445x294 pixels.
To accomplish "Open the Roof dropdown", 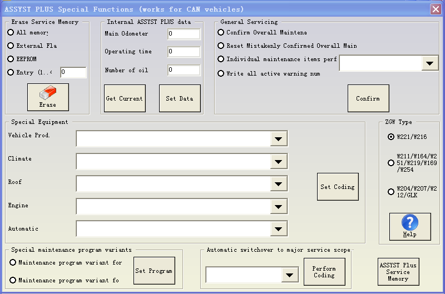I will (279, 184).
